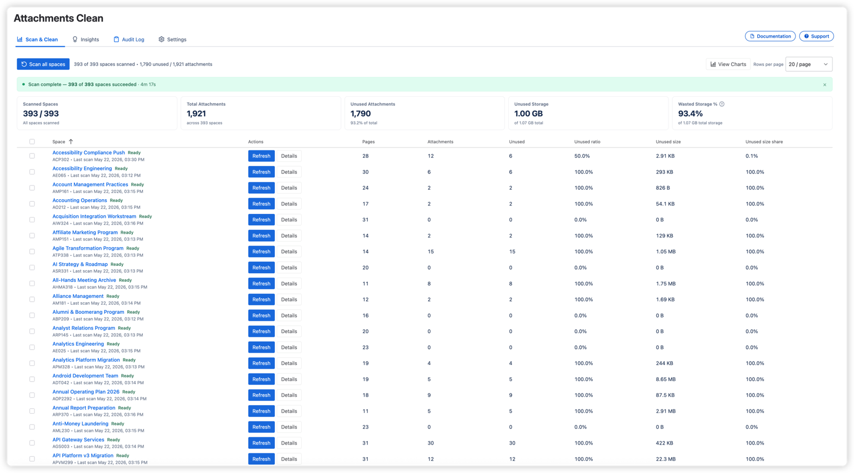Click the info icon beside Wasted Storage %
The width and height of the screenshot is (854, 473).
(722, 104)
